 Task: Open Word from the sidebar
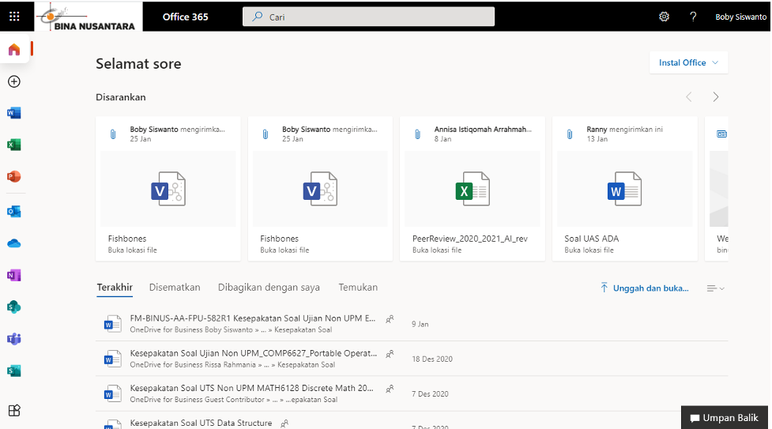coord(14,113)
